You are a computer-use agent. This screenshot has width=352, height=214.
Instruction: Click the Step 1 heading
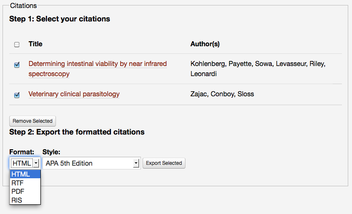[x=60, y=19]
